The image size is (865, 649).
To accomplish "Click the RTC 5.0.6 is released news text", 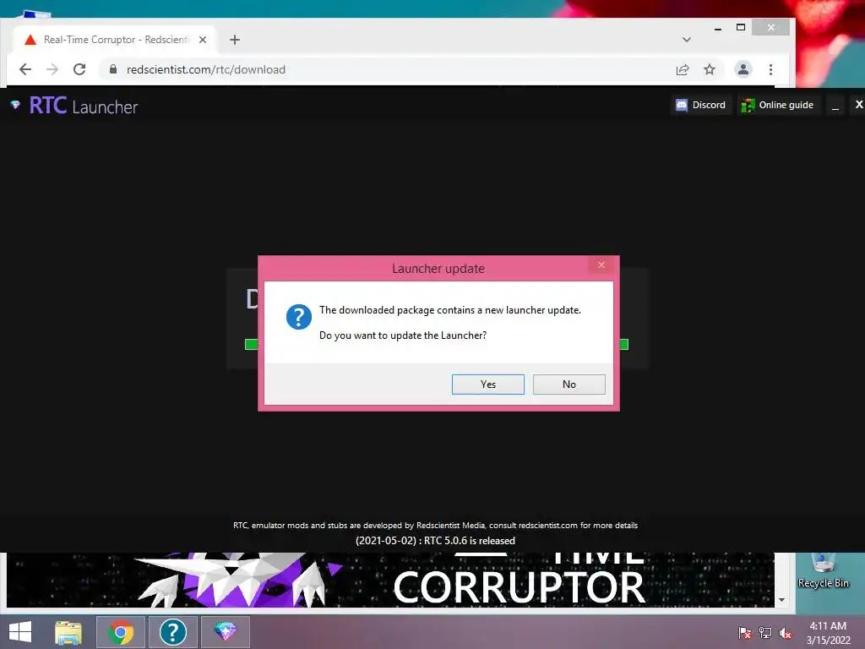I will [x=435, y=541].
